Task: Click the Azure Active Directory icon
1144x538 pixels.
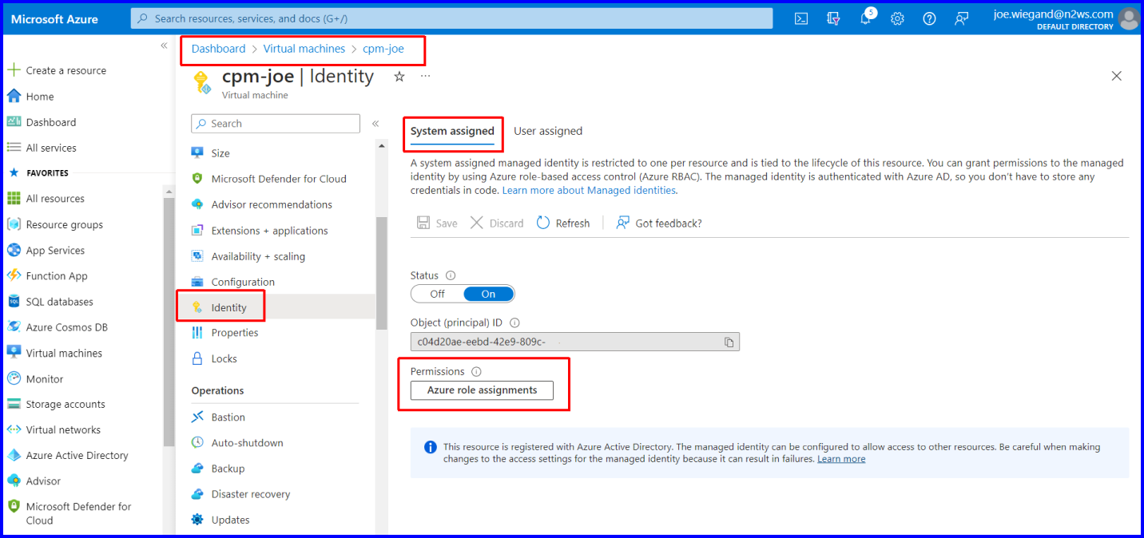Action: click(14, 455)
